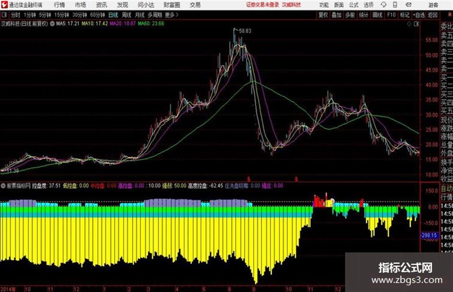Click the 11.39 low price label
The image size is (453, 292).
pyautogui.click(x=13, y=171)
